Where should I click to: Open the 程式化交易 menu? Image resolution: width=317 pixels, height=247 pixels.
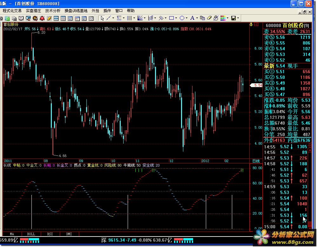coord(12,11)
